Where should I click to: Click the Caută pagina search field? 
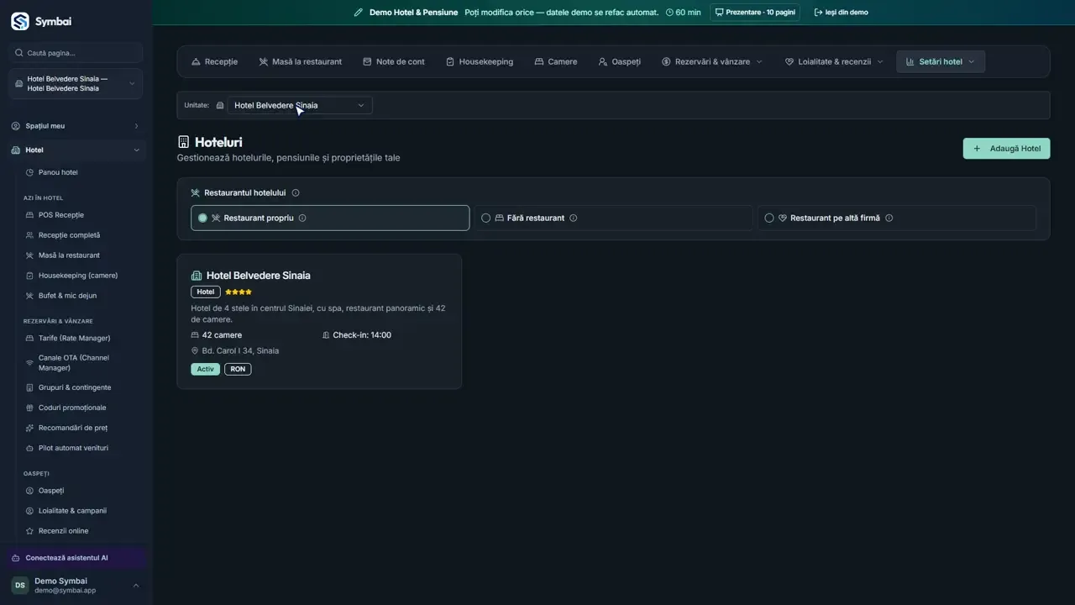click(x=76, y=53)
